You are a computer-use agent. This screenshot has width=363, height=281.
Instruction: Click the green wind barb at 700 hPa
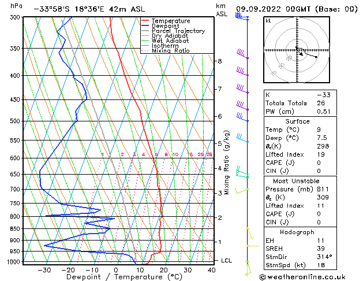242,191
